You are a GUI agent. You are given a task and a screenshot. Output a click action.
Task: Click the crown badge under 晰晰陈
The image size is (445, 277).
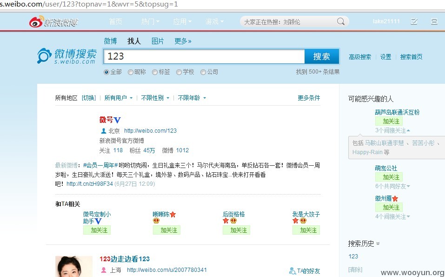pyautogui.click(x=156, y=221)
